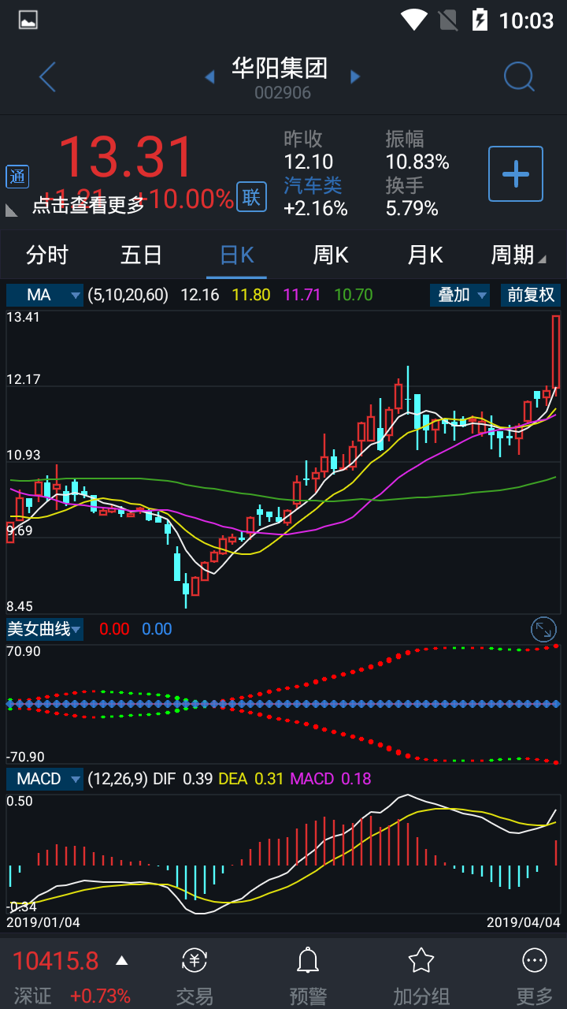Open the 美女曲线 indicator dropdown
Viewport: 567px width, 1009px height.
pos(45,629)
